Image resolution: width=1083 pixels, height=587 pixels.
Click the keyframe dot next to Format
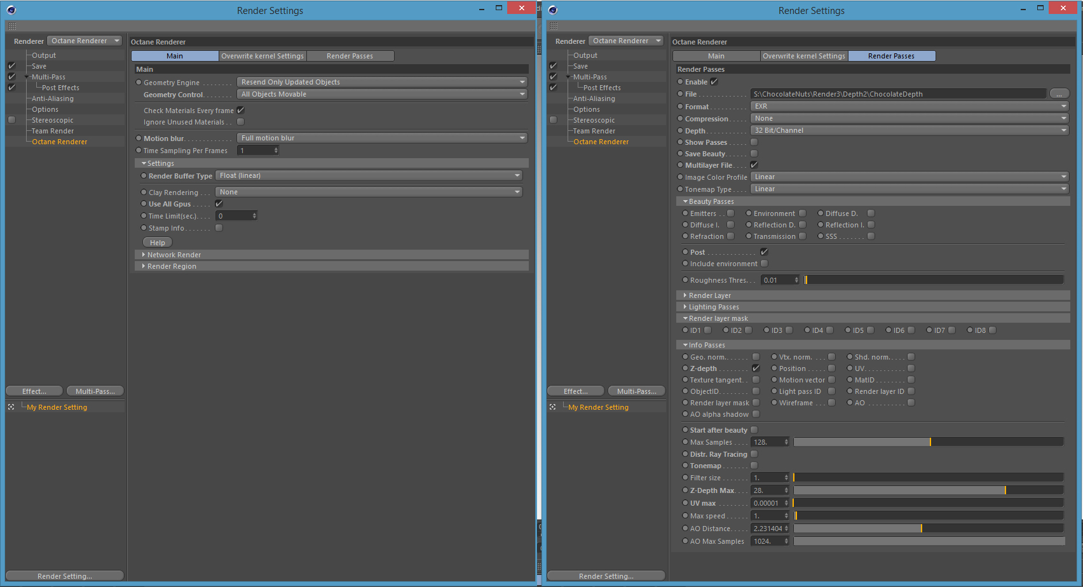680,106
